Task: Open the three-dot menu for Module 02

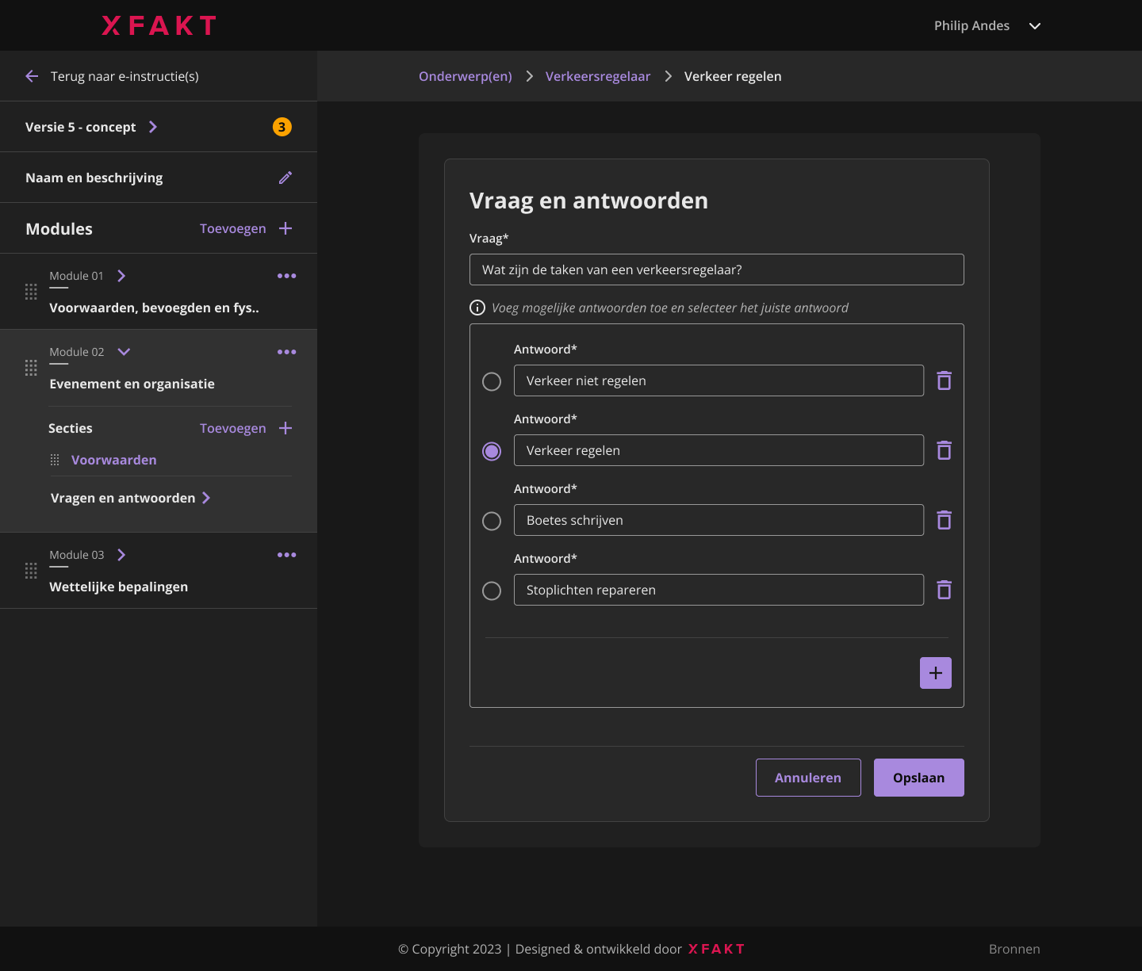Action: click(286, 352)
